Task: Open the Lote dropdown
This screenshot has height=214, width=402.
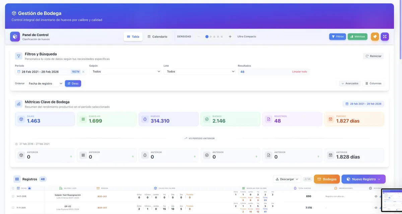Action: (x=200, y=72)
